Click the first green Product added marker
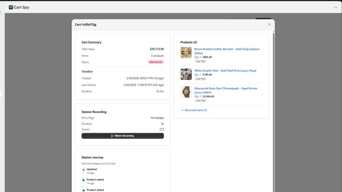Image resolution: width=342 pixels, height=192 pixels. pos(83,180)
